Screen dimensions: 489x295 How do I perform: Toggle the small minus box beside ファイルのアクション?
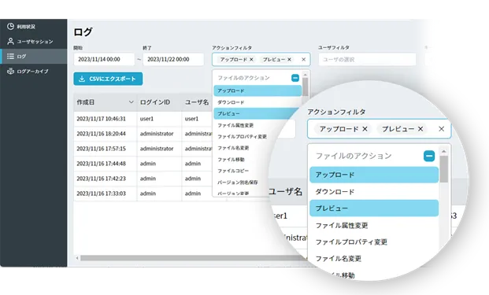point(295,78)
